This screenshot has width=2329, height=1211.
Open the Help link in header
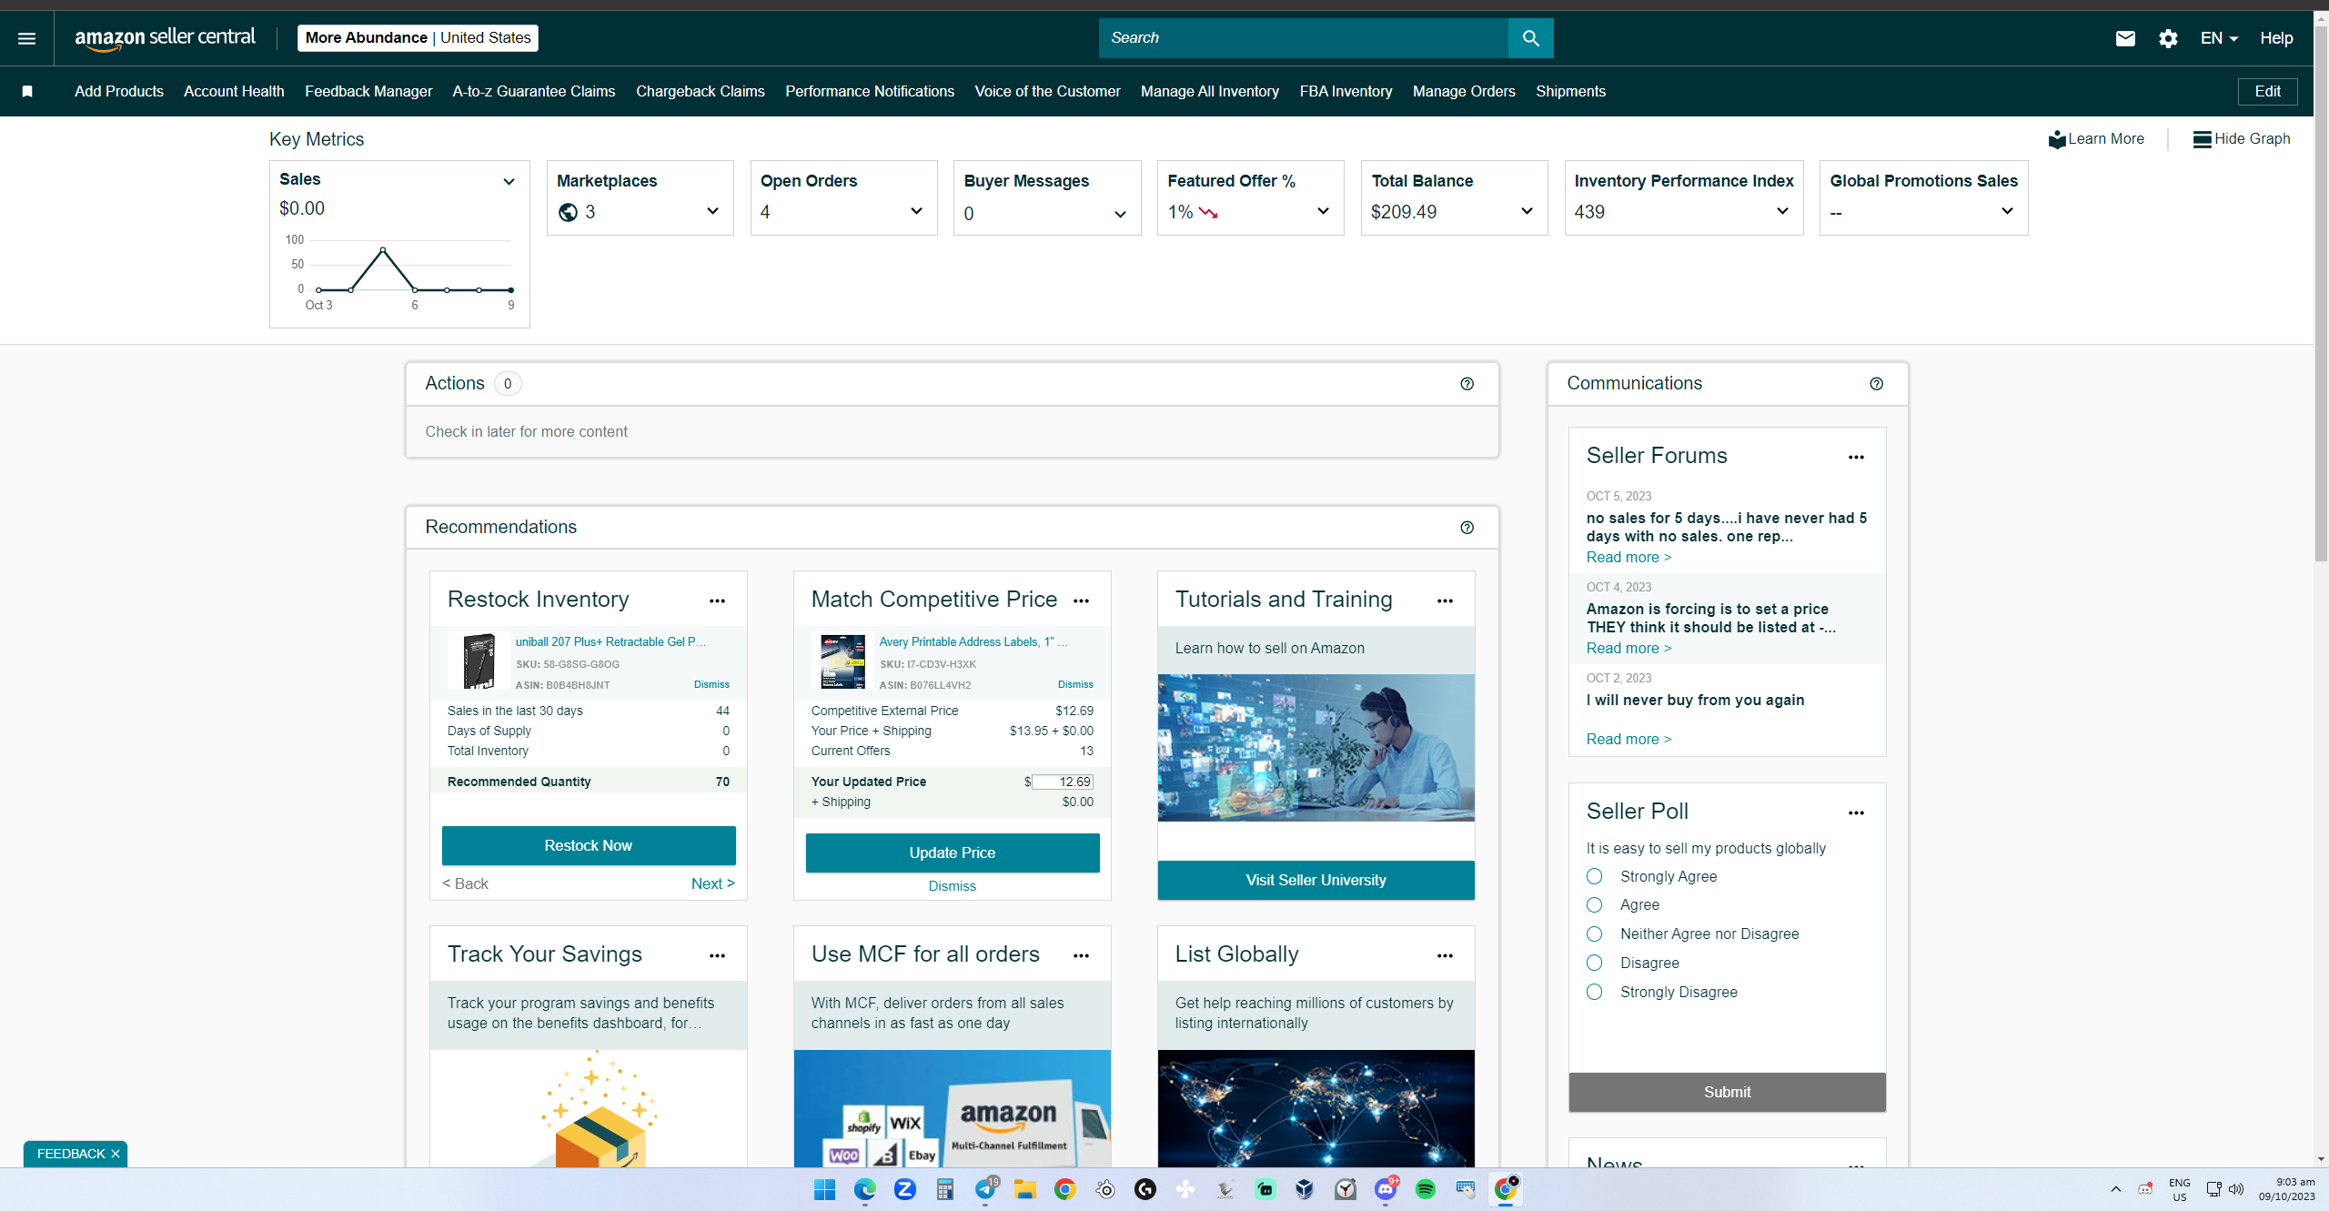click(2276, 38)
